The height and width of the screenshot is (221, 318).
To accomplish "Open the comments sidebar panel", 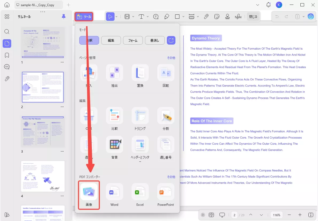I will coord(7,67).
